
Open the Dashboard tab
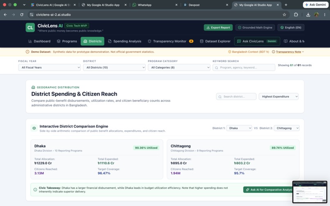pos(39,41)
